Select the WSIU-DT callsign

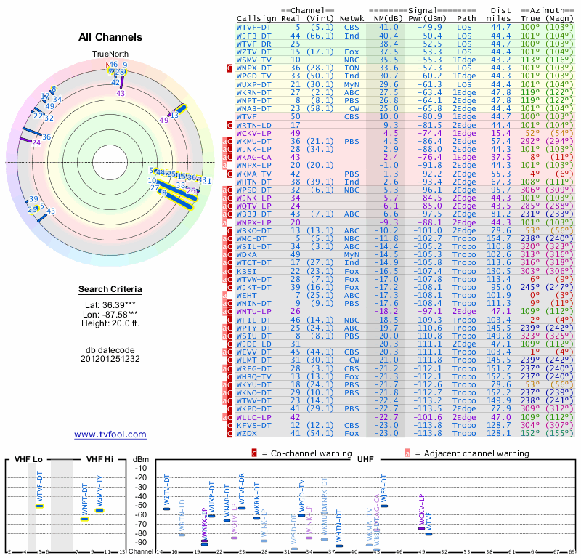tap(253, 336)
